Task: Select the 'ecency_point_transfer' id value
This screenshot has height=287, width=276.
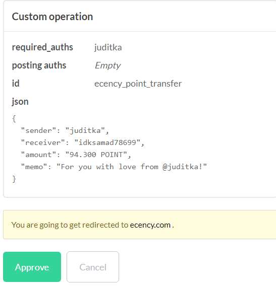Action: pos(138,84)
